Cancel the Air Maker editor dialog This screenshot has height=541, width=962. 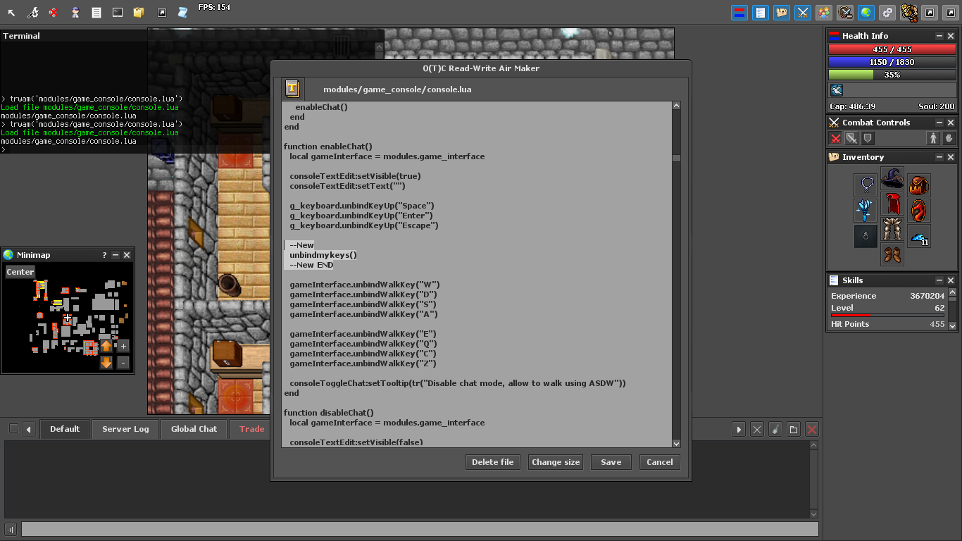click(x=660, y=462)
